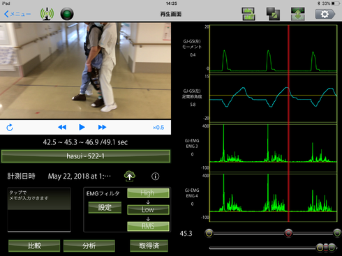Click the GJ-EMG EMG 4 graph
The height and width of the screenshot is (256, 342).
274,197
